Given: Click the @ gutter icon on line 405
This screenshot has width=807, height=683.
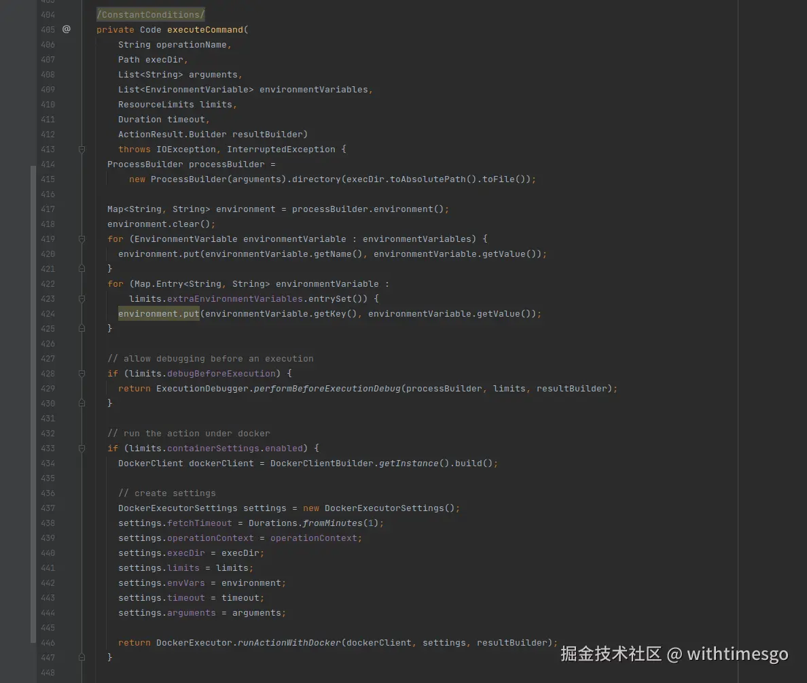Looking at the screenshot, I should pyautogui.click(x=67, y=29).
